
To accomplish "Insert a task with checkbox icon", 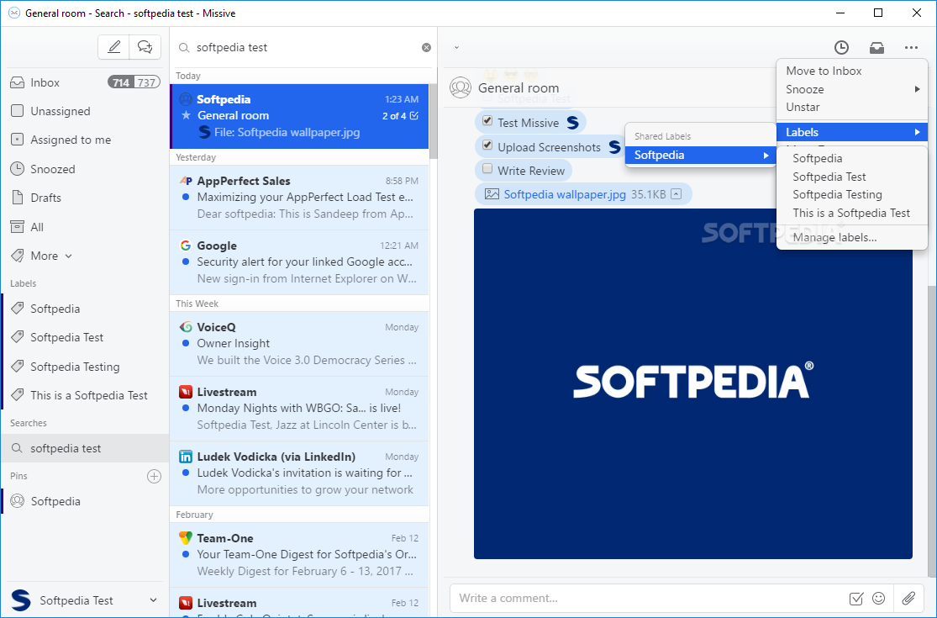I will pos(855,599).
